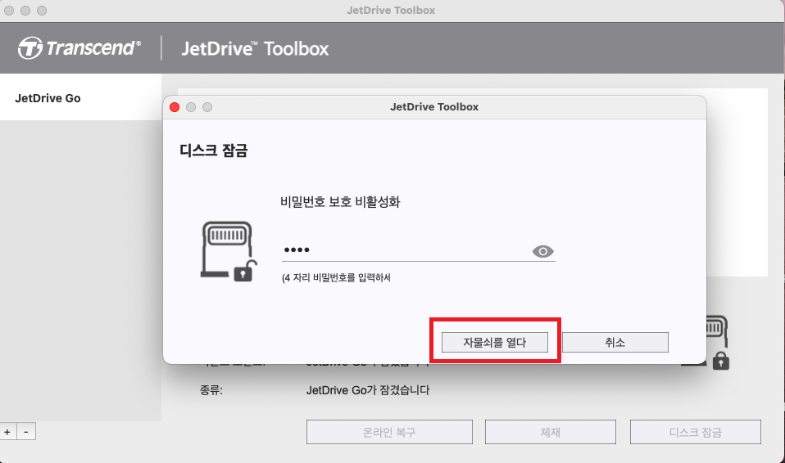This screenshot has height=463, width=785.
Task: Click the 자물쇠를 열다 unlock button
Action: pos(494,343)
